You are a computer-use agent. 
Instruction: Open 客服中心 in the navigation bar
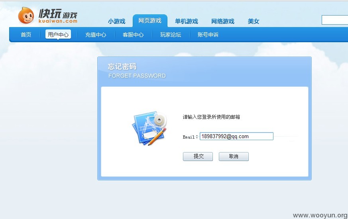tap(133, 35)
